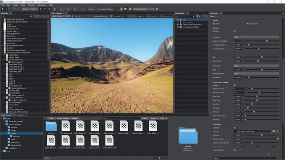Click Materials hierarchy expand-all icon

tap(35, 16)
